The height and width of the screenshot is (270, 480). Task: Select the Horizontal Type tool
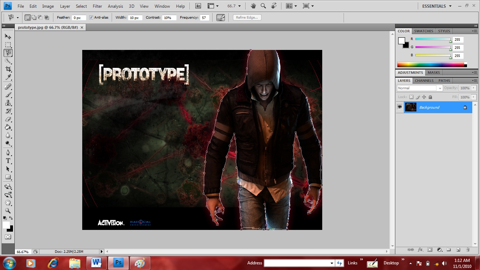click(x=8, y=161)
